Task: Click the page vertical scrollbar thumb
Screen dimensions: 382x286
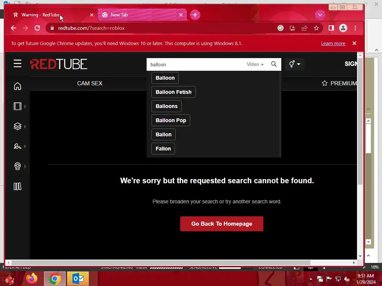Action: click(x=360, y=122)
